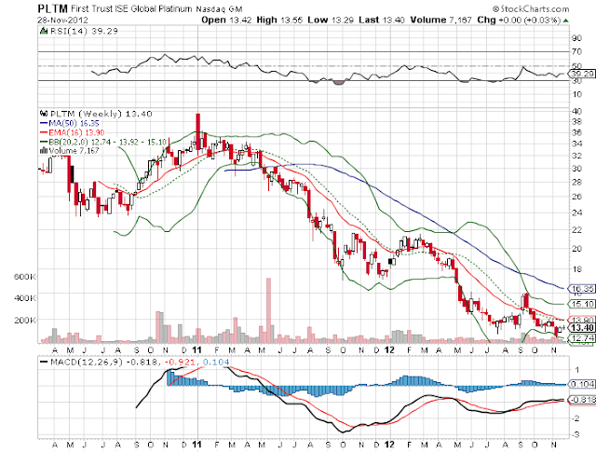Click the bold 12 year marker under volume
Viewport: 596px width, 452px height.
point(390,349)
